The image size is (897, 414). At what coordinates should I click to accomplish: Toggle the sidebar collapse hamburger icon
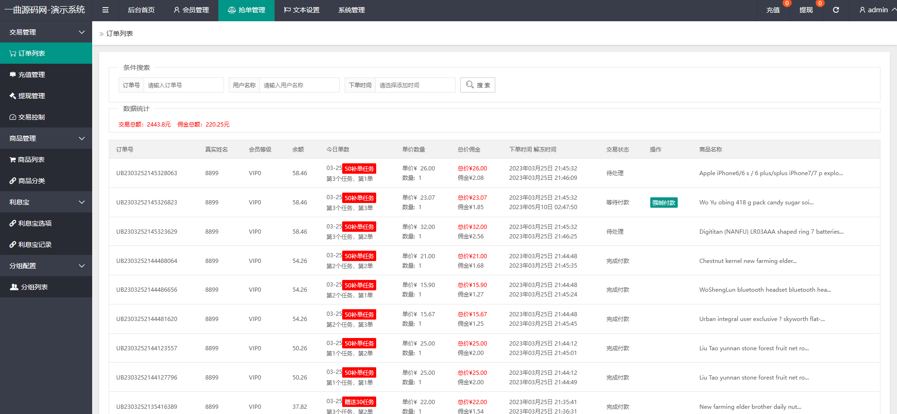click(x=105, y=10)
